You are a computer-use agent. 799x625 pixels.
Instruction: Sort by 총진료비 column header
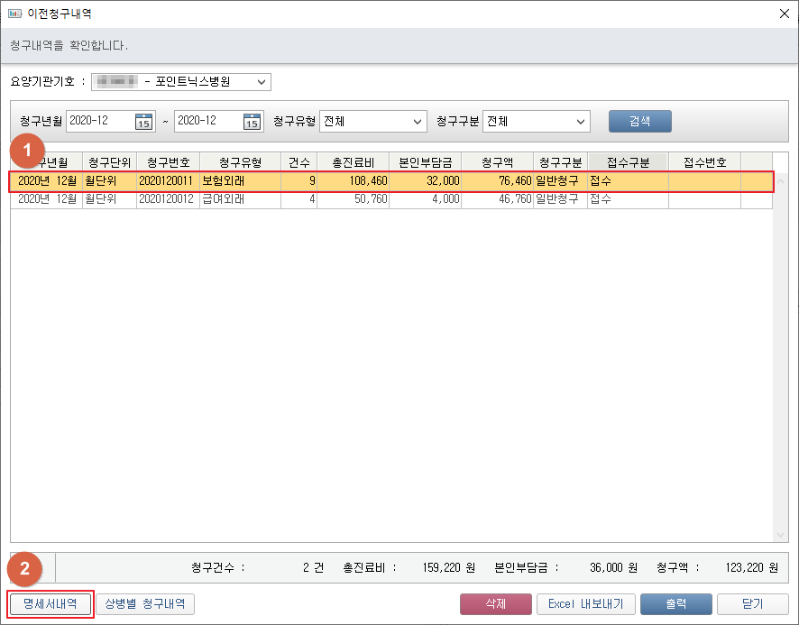tap(353, 162)
